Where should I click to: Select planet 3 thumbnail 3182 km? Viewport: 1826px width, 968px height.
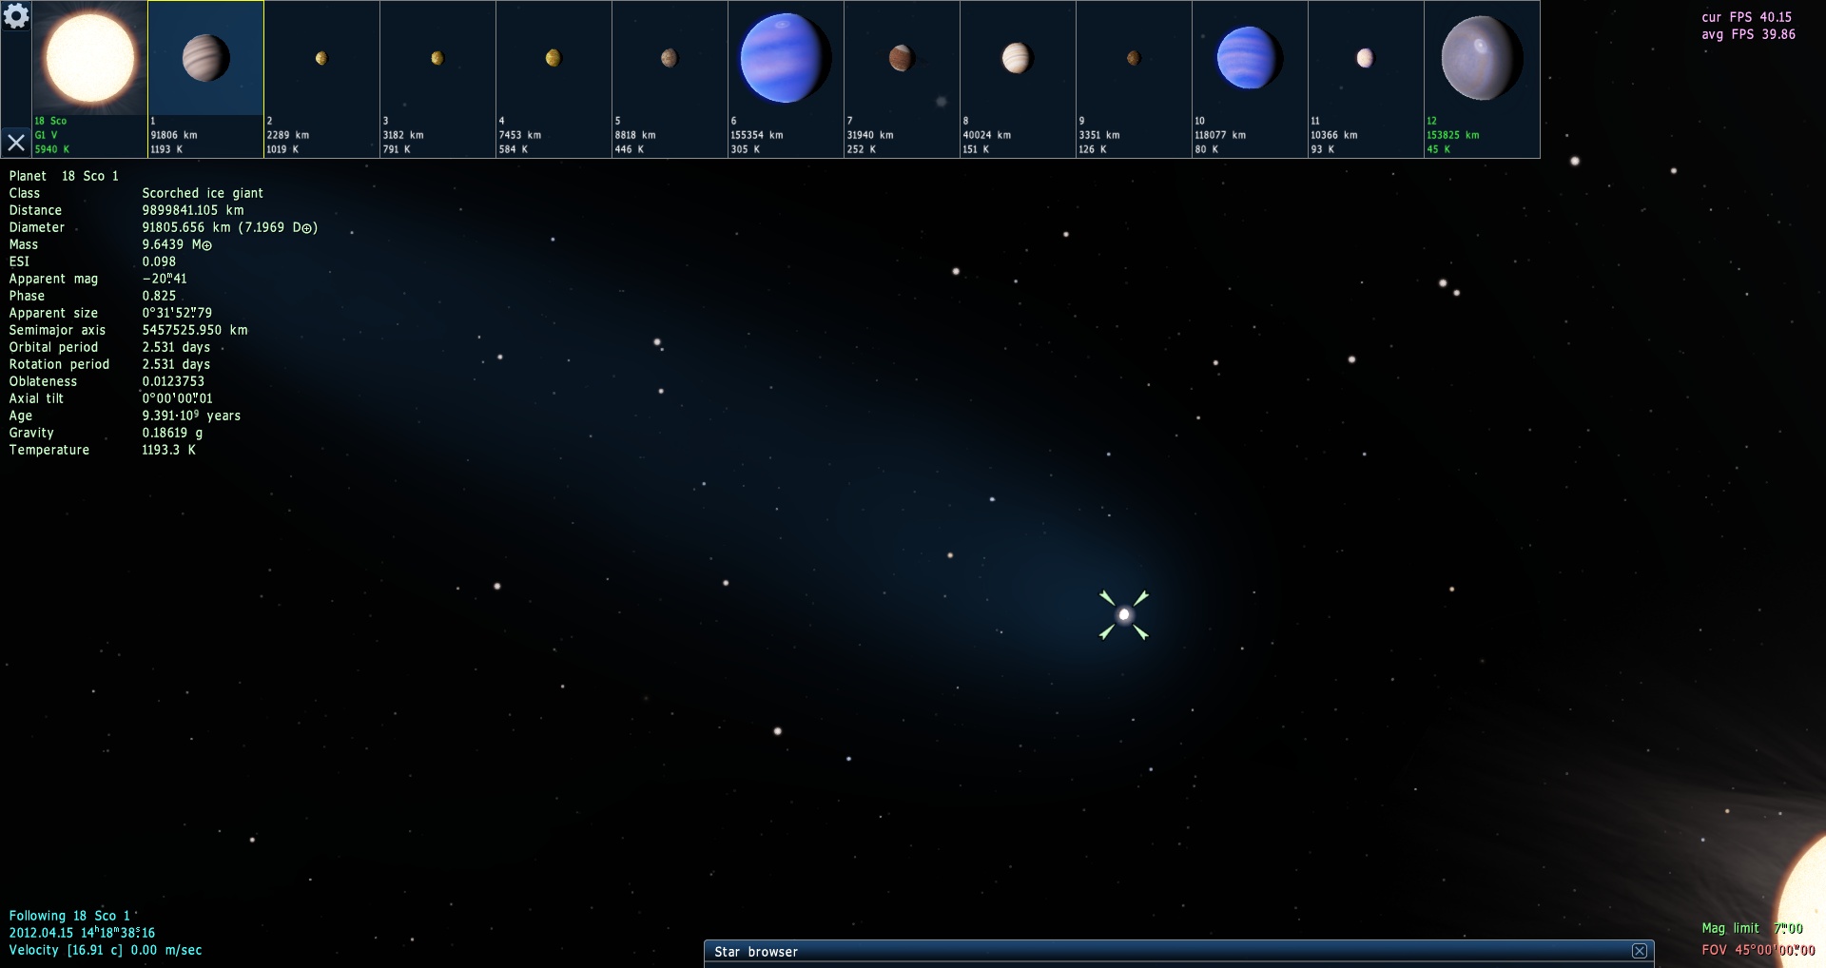click(x=437, y=79)
